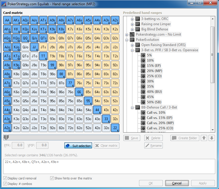Click the range icon beside 5%
The width and height of the screenshot is (219, 189).
143,55
